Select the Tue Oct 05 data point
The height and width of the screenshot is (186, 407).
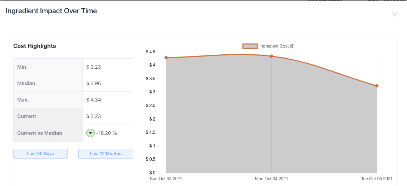(x=377, y=86)
